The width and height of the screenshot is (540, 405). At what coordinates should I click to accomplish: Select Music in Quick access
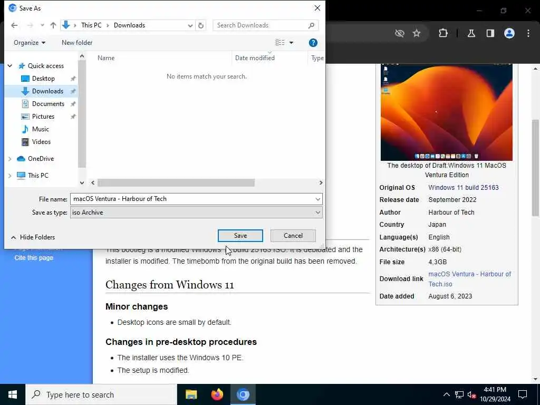[40, 129]
